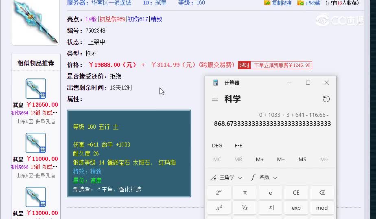The width and height of the screenshot is (376, 219).
Task: Click the CE clear entry key
Action: (296, 193)
